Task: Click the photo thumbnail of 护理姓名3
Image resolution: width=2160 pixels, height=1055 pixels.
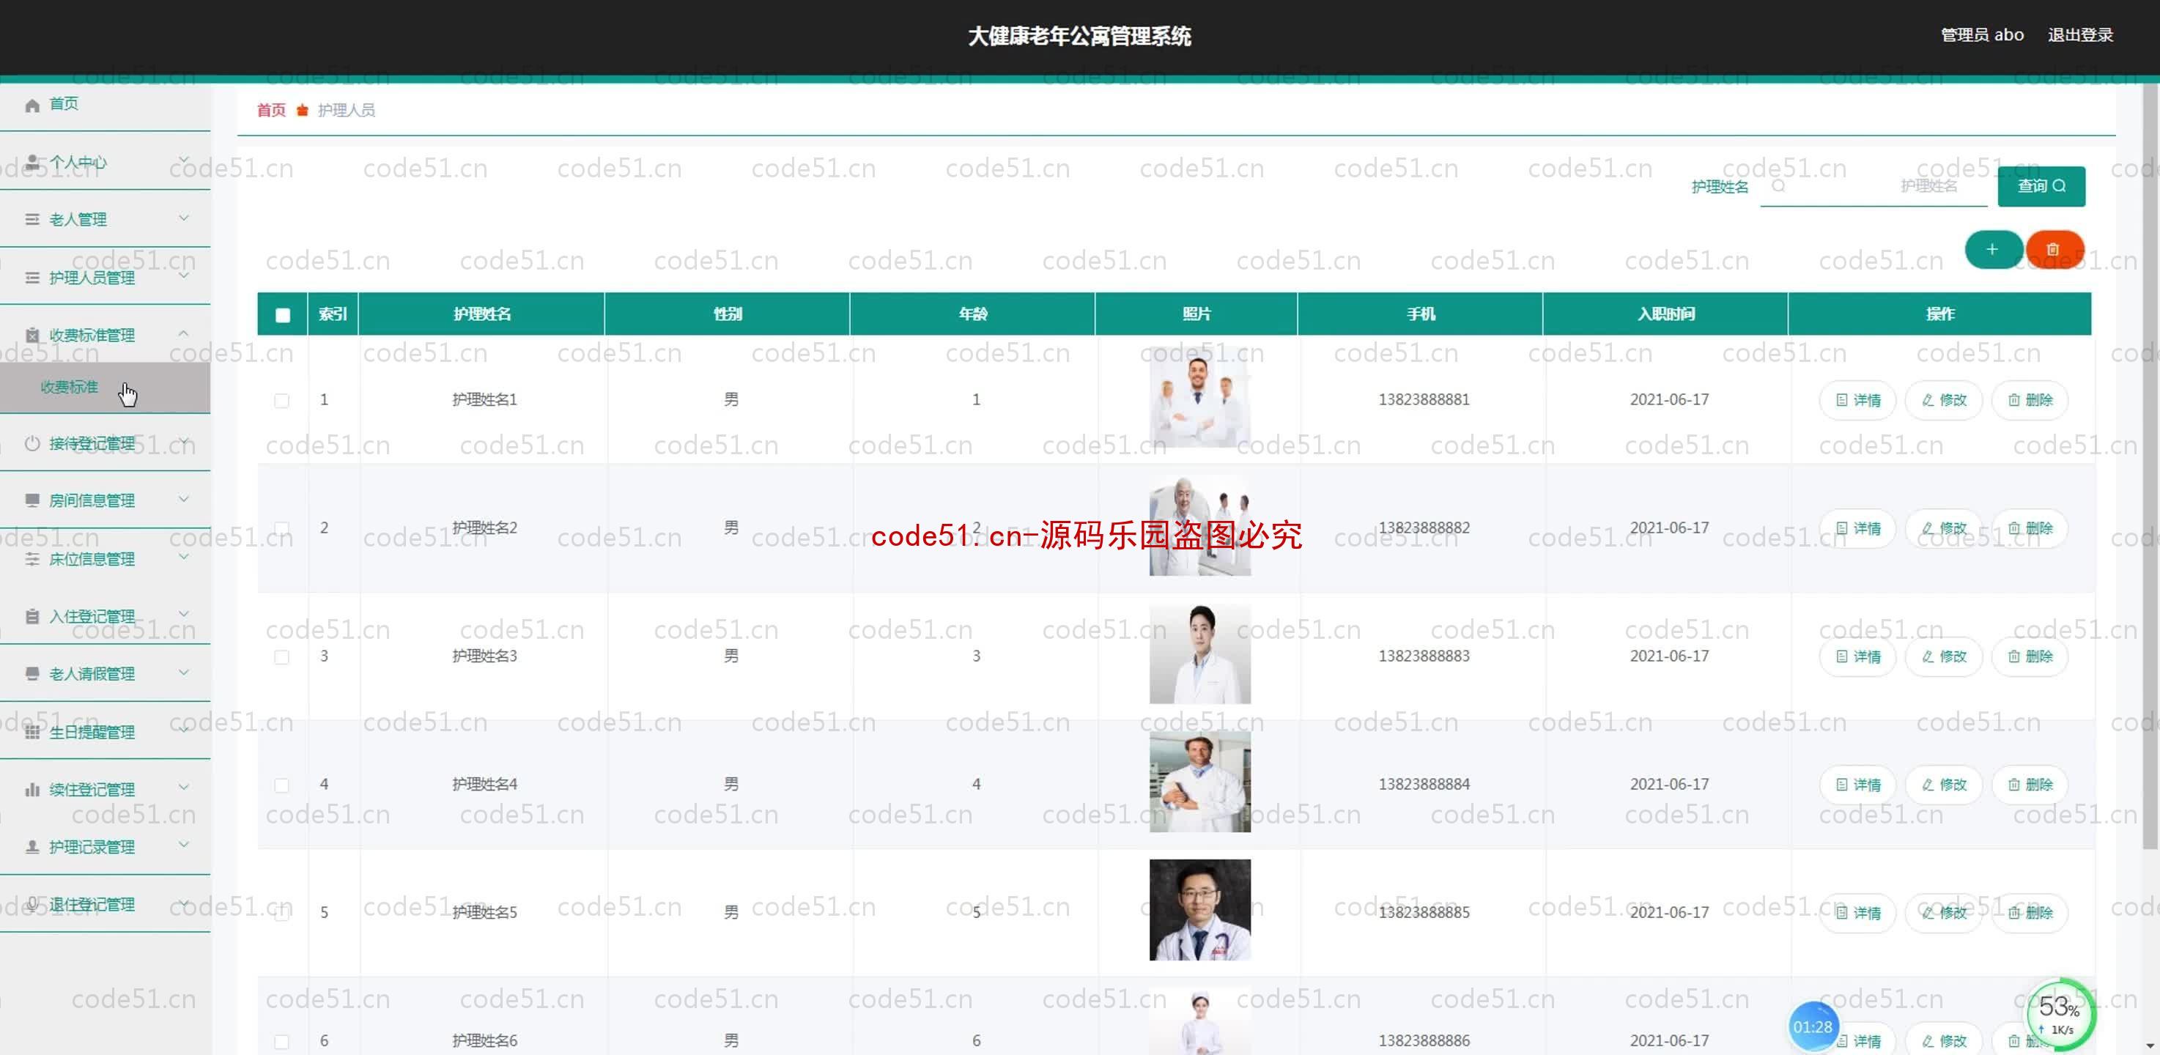Action: [1200, 654]
